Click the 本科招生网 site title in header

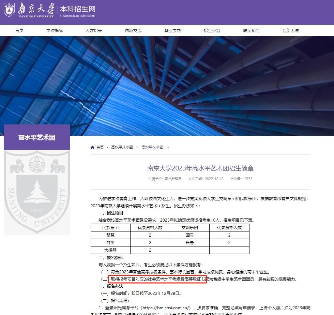click(x=78, y=9)
